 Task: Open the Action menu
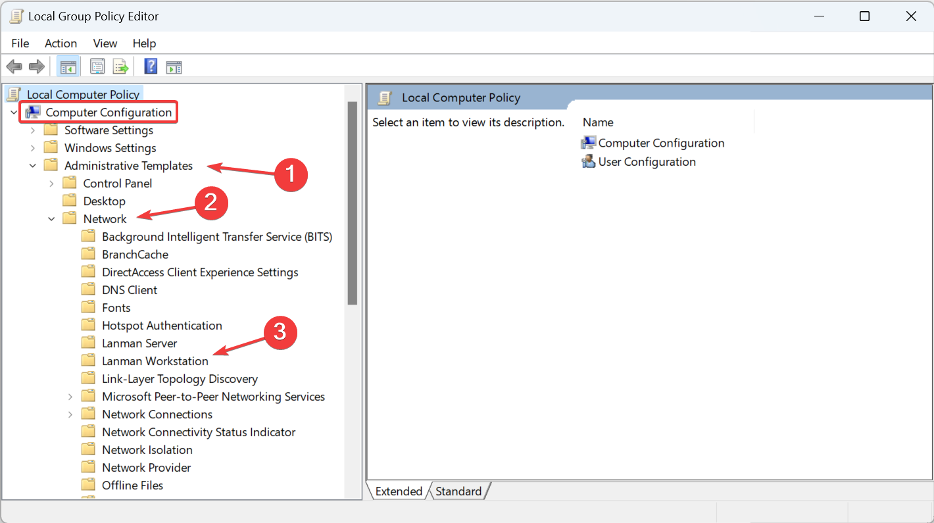[61, 43]
